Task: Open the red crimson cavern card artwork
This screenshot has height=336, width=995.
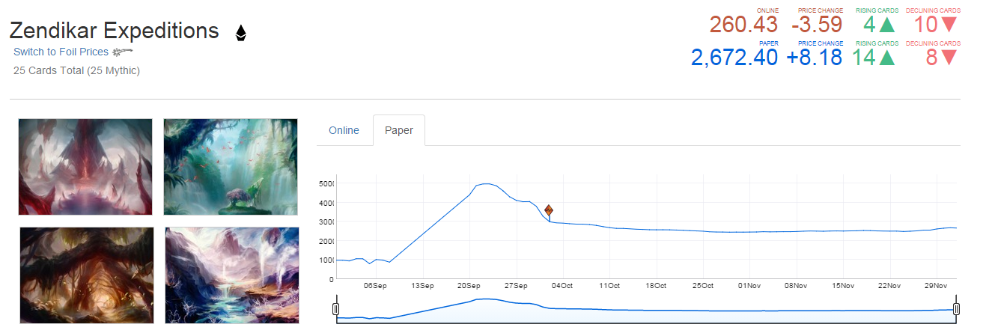Action: [85, 167]
